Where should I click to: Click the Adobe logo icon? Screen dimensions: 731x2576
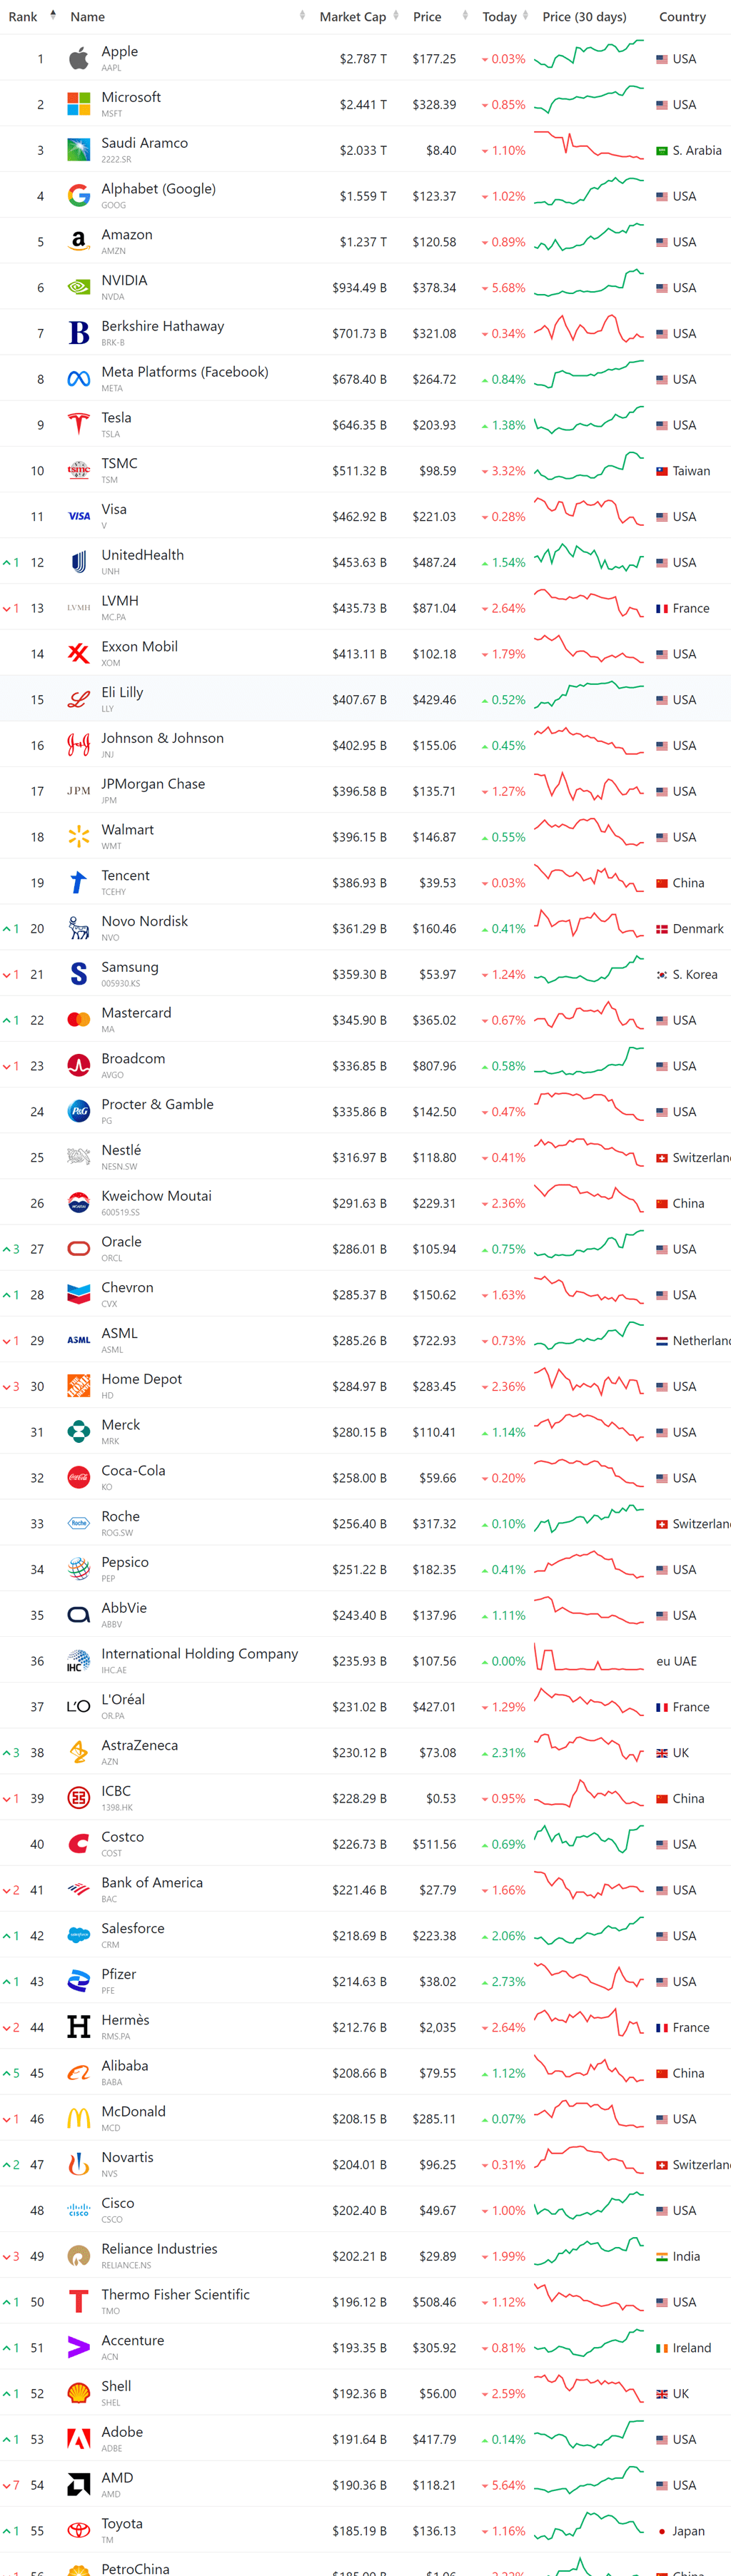(x=78, y=2439)
